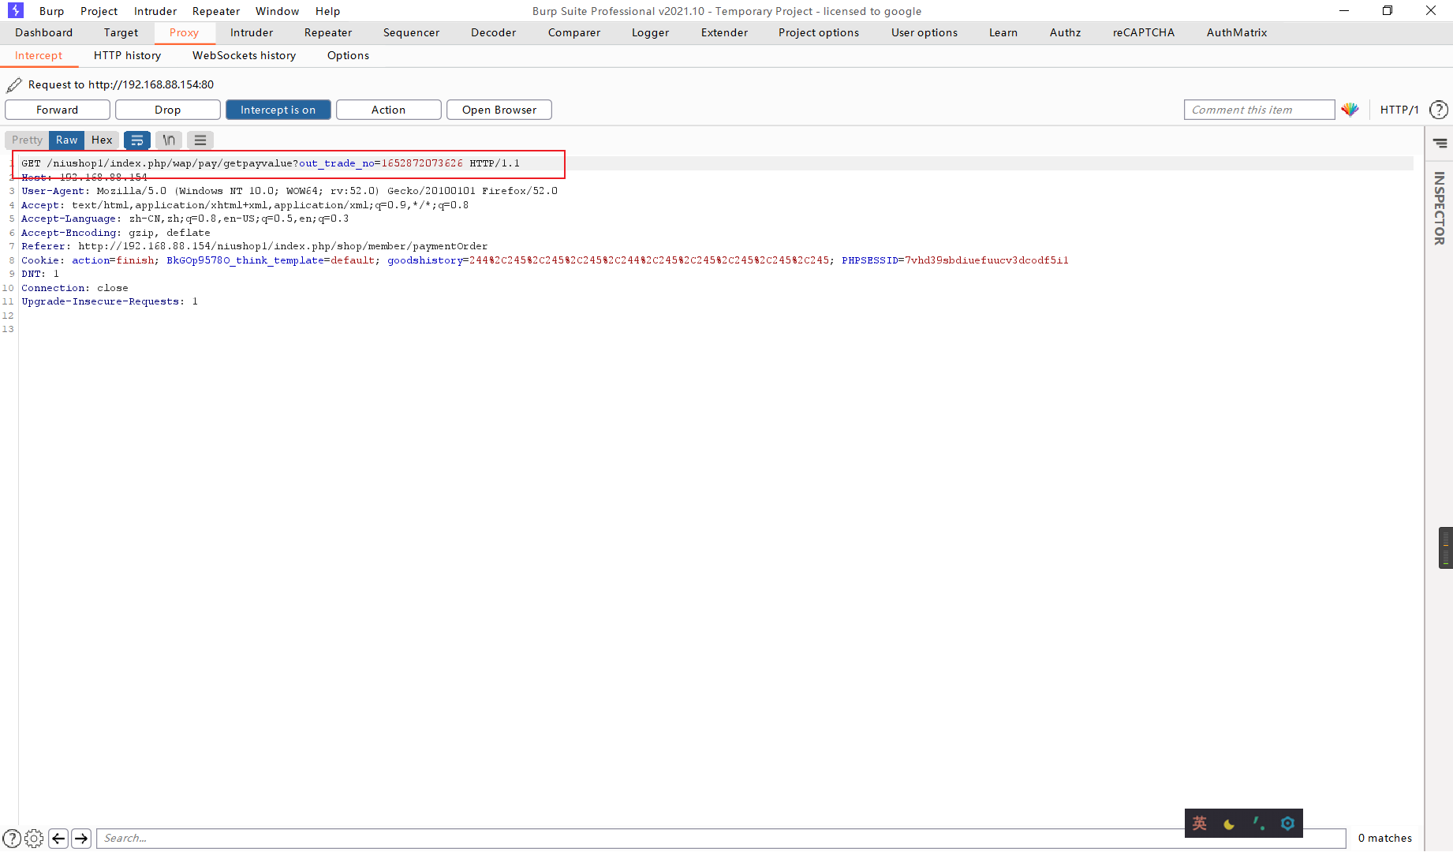1453x852 pixels.
Task: Open the Repeater menu in menu bar
Action: 216,11
